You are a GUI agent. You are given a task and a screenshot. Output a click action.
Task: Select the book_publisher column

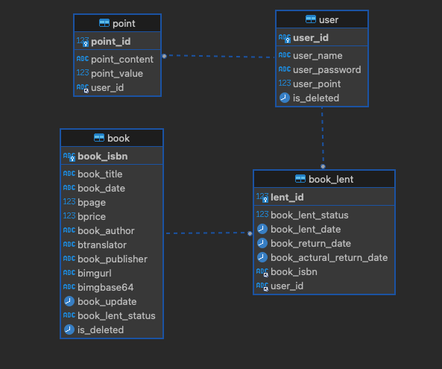tap(112, 259)
